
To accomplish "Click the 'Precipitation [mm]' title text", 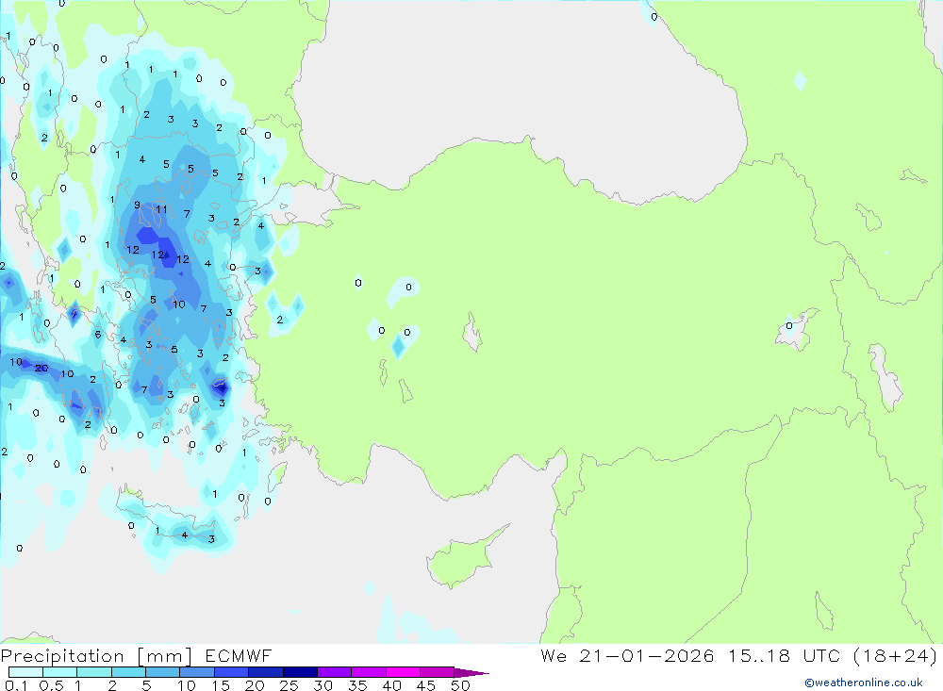I will click(x=96, y=656).
